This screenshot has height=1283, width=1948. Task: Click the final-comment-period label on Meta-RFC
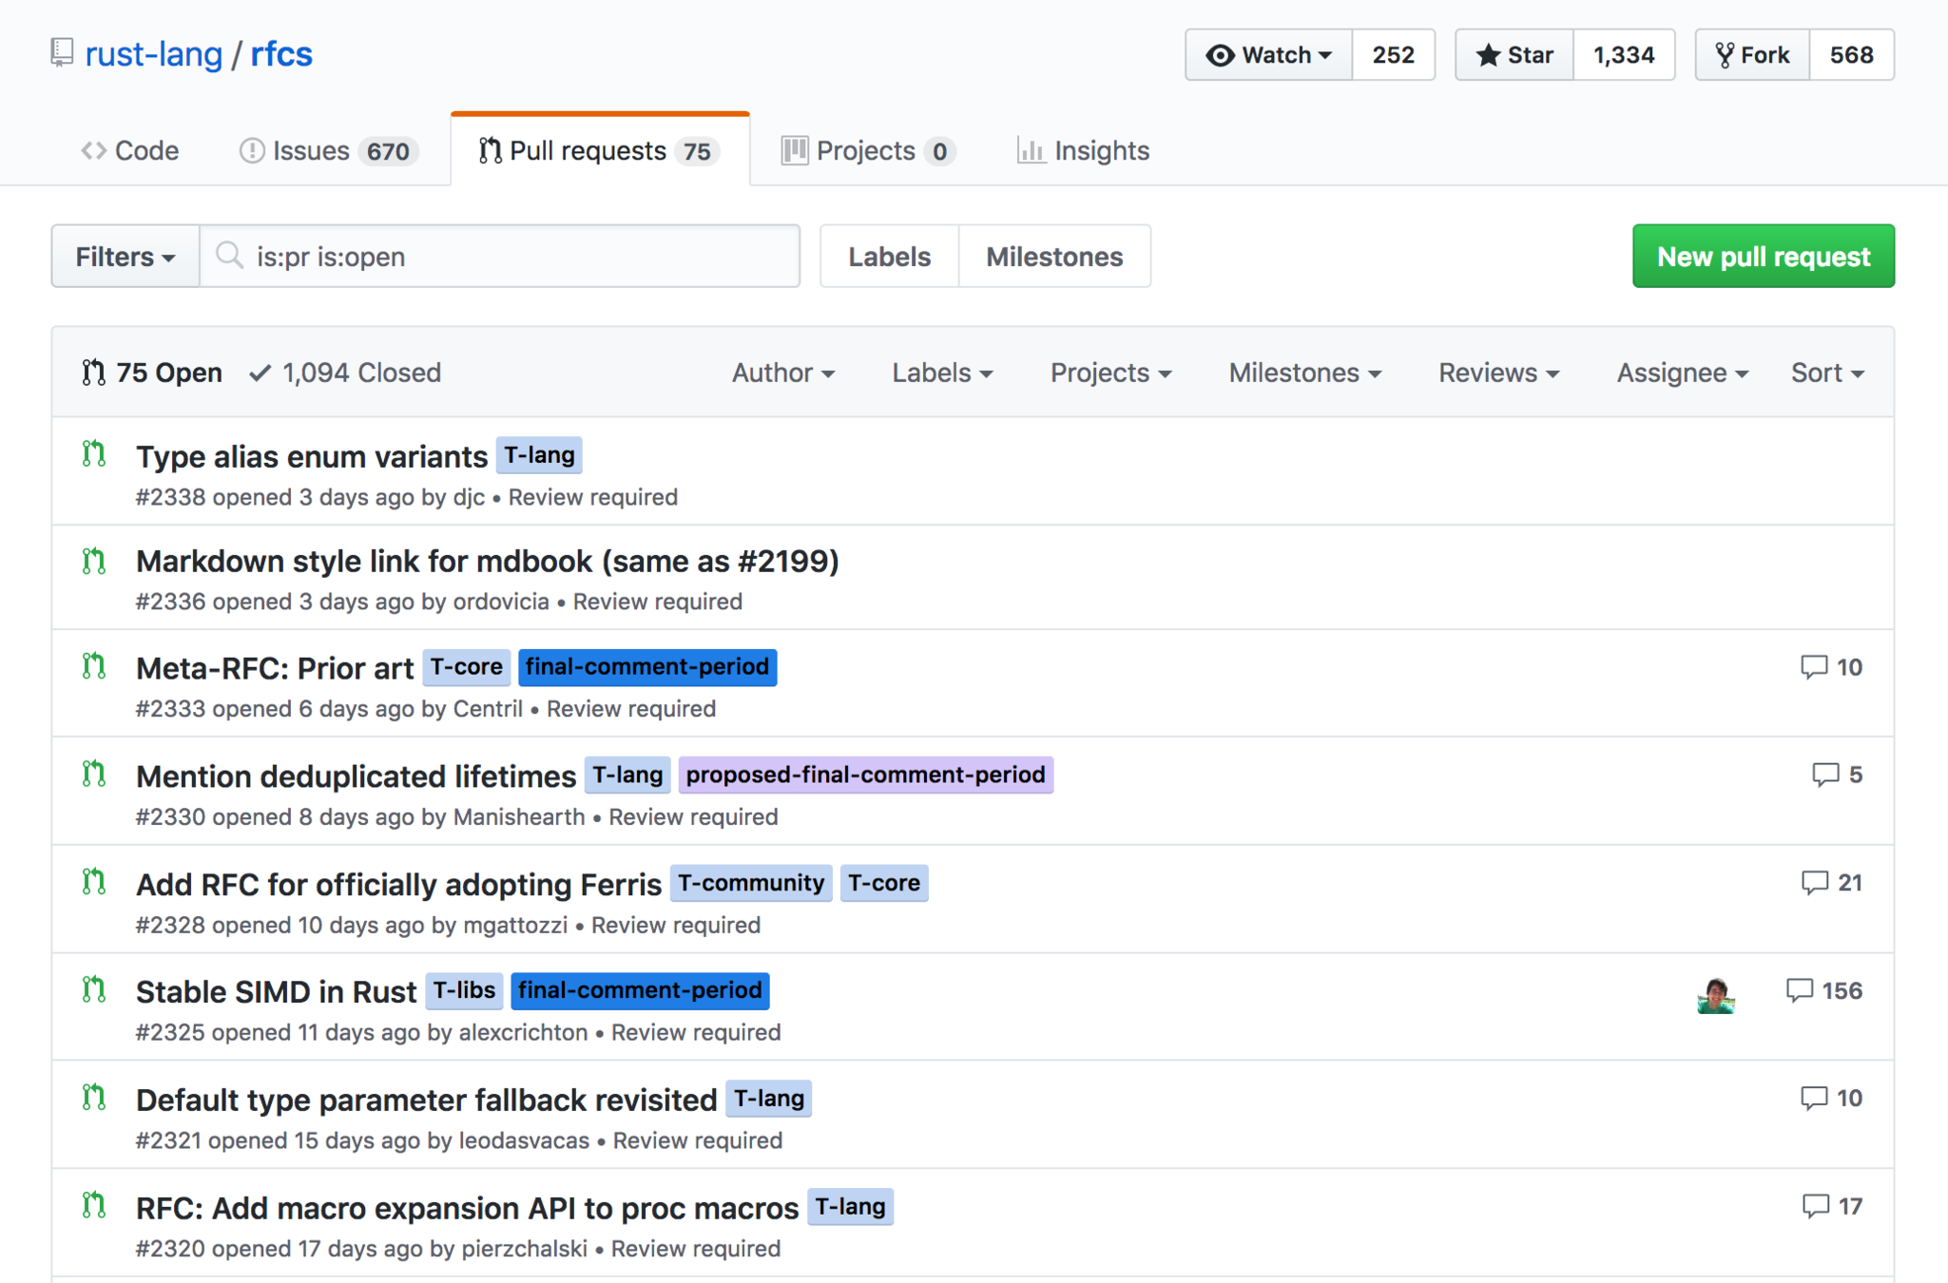coord(647,667)
